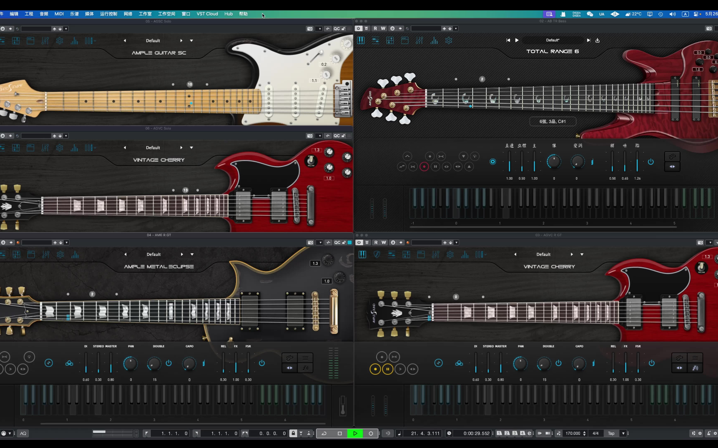
Task: Click tempo 170.000 field in transport bar
Action: pos(573,433)
